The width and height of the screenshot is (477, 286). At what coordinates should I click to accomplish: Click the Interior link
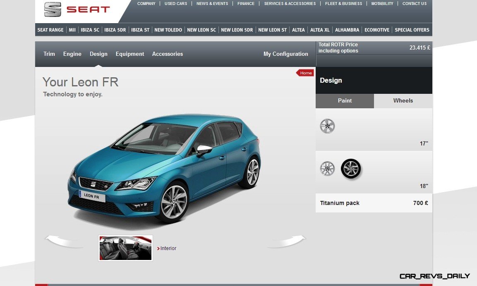(167, 248)
